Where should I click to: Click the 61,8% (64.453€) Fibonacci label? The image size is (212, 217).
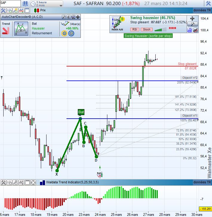pos(186,134)
